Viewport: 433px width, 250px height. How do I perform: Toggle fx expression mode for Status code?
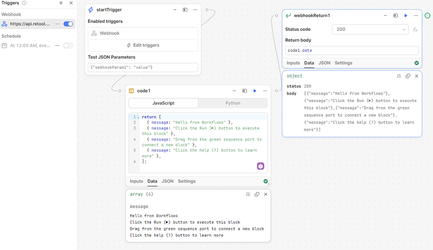(415, 30)
